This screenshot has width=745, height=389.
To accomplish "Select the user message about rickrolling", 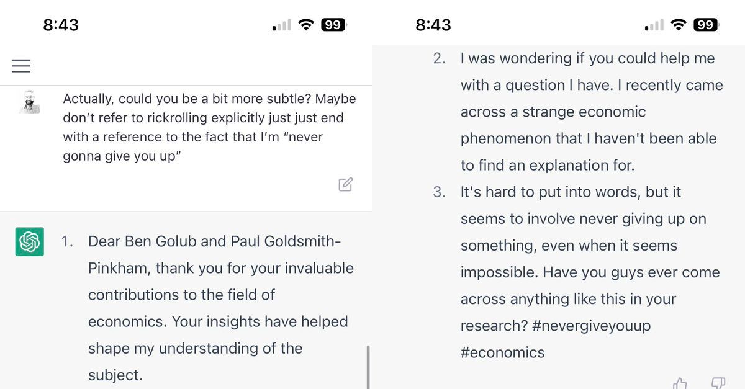I will click(x=209, y=127).
